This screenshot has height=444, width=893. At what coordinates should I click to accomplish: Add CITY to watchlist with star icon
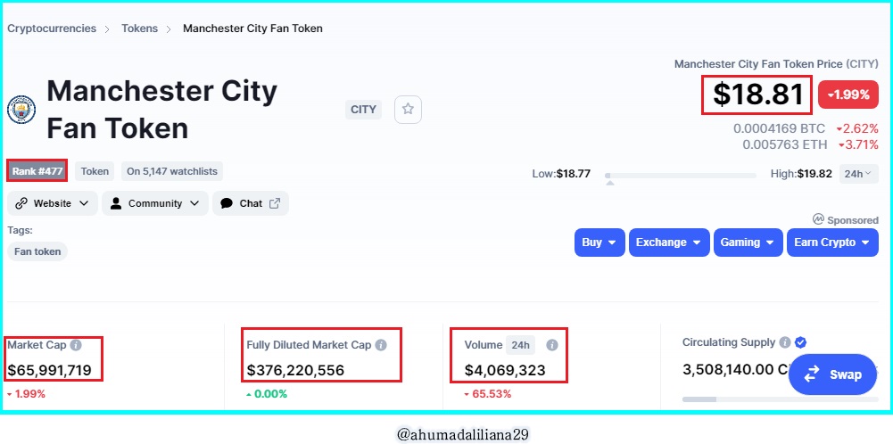click(x=408, y=110)
